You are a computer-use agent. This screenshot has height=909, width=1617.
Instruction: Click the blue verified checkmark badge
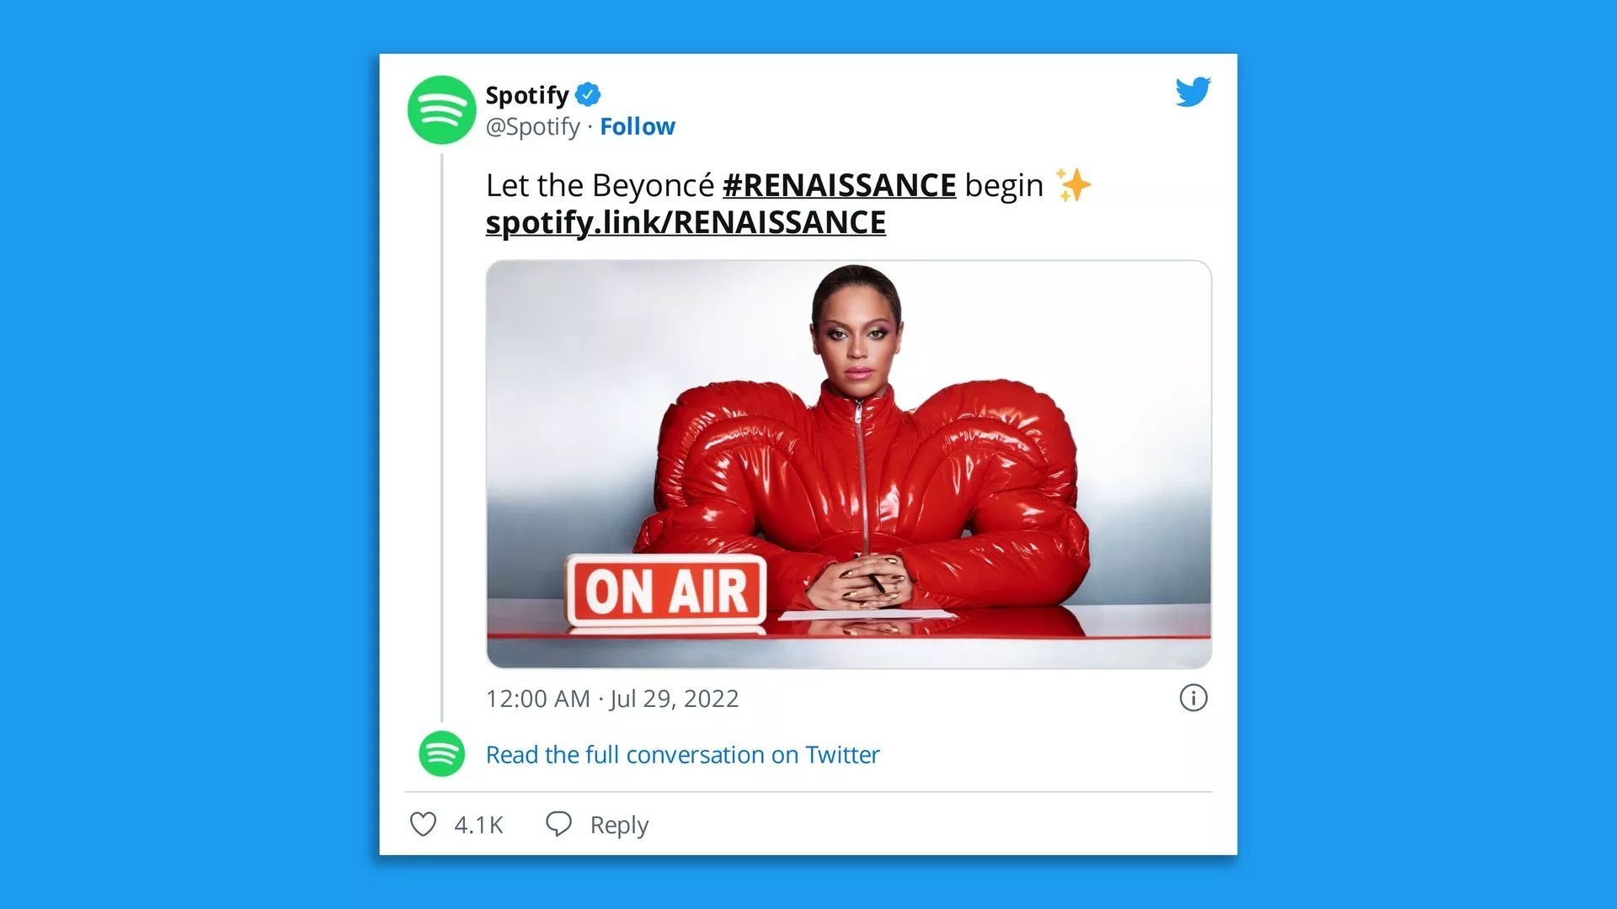click(x=588, y=95)
